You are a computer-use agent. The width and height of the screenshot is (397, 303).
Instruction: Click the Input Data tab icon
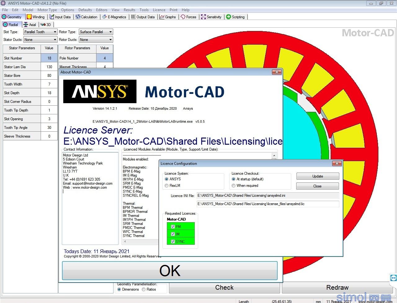point(52,17)
